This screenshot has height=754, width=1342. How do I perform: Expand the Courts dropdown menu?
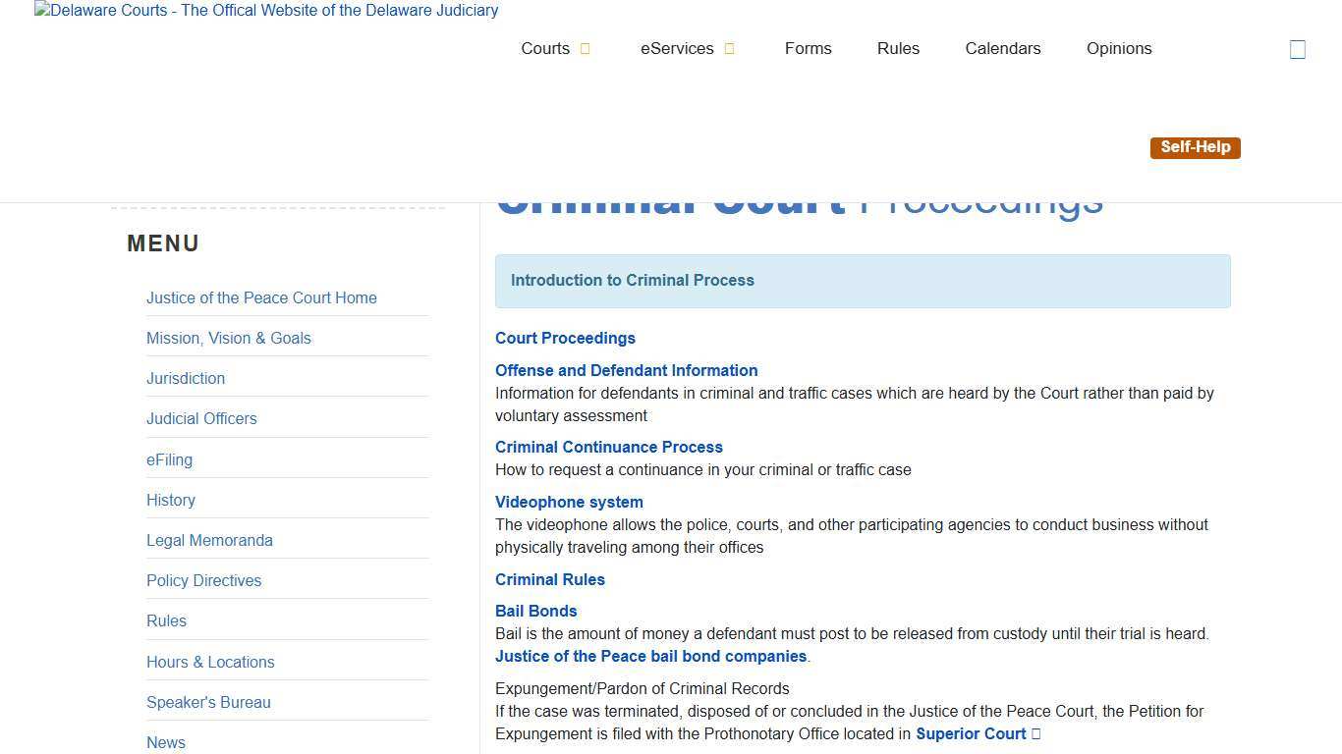click(555, 48)
